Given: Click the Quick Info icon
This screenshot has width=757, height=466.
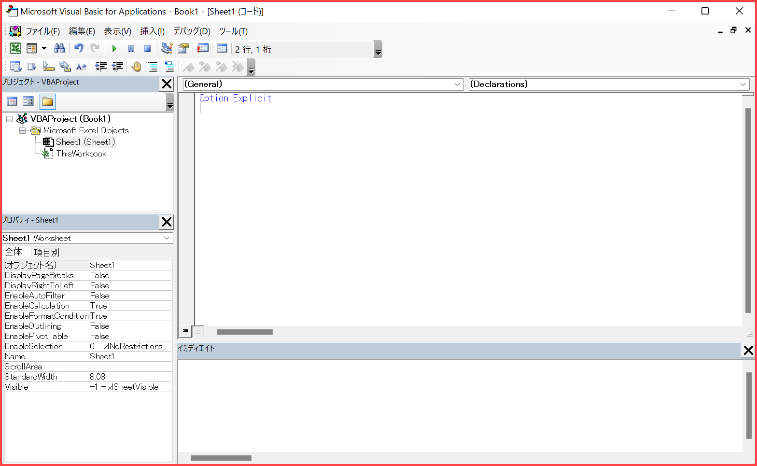Looking at the screenshot, I should point(48,67).
